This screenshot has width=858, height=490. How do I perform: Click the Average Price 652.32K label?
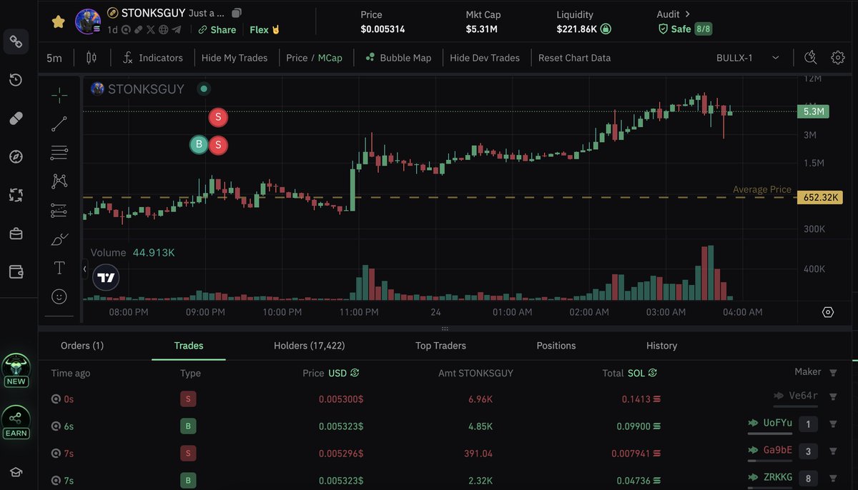point(819,197)
